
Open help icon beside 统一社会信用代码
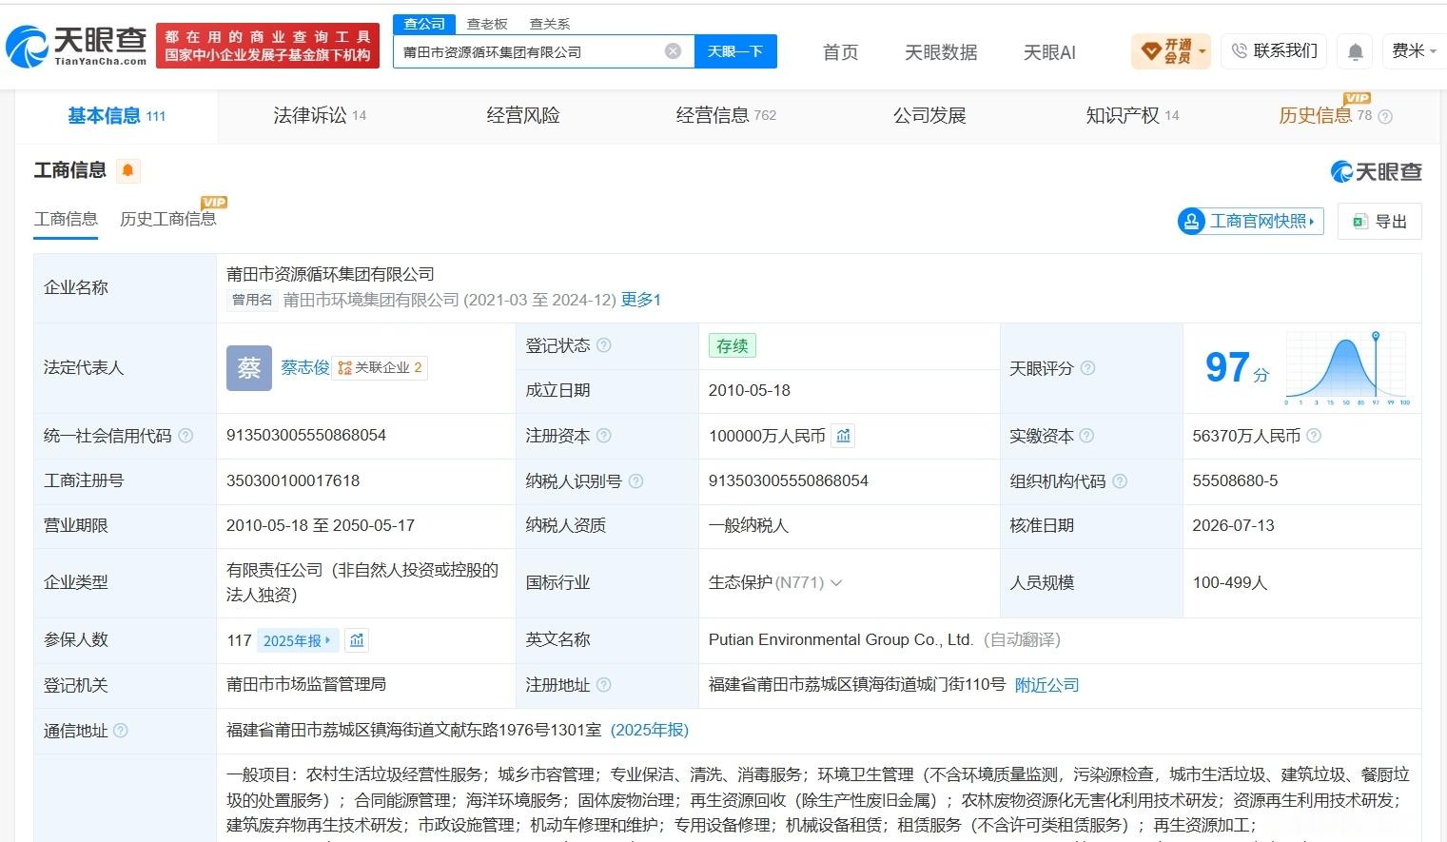(186, 436)
